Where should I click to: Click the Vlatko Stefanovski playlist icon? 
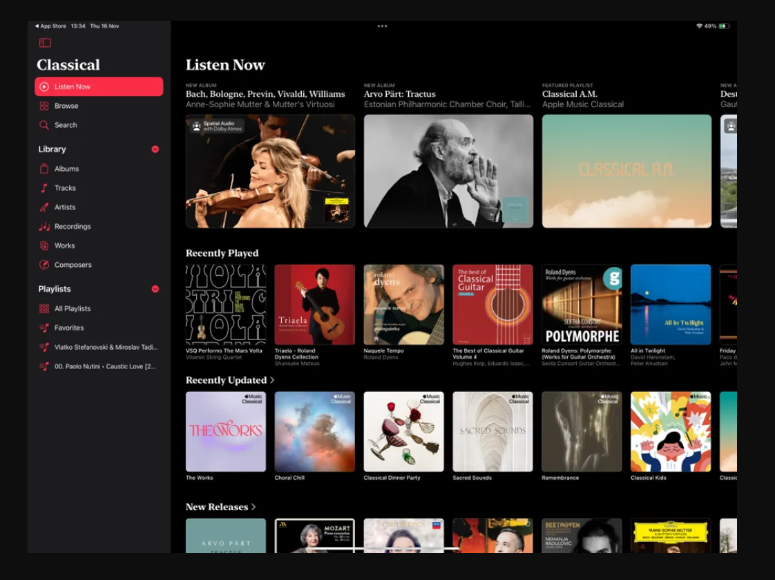(x=44, y=347)
